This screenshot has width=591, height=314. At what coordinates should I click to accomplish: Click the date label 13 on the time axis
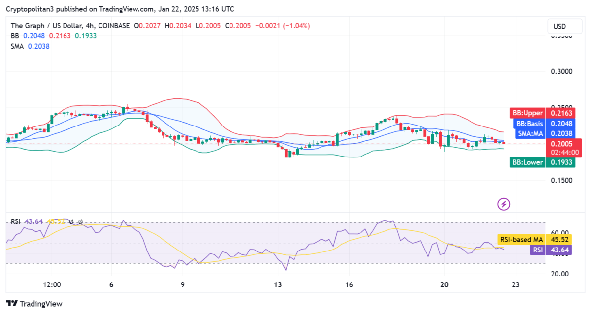click(x=278, y=284)
